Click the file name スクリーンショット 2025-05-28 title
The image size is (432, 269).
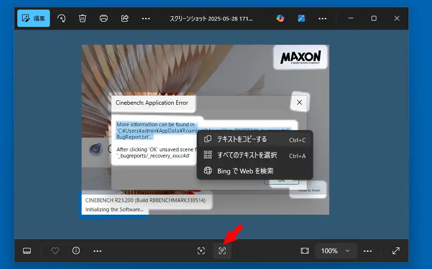coord(211,18)
